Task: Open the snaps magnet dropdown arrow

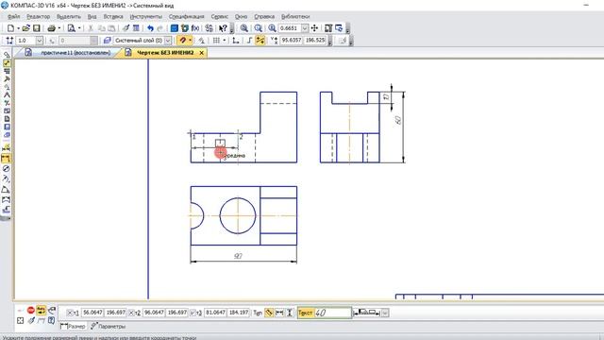Action: point(190,40)
